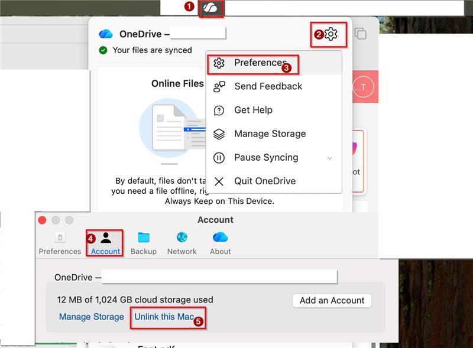Click the Add an Account button
This screenshot has height=348, width=473.
pos(332,300)
